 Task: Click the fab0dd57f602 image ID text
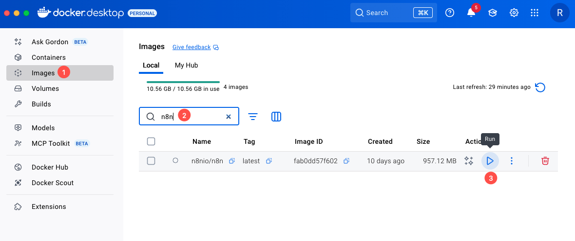pos(315,161)
